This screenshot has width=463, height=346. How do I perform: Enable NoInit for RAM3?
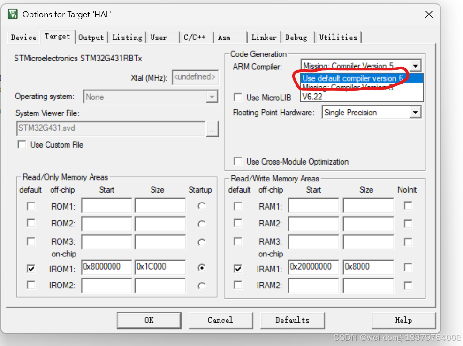[x=408, y=242]
